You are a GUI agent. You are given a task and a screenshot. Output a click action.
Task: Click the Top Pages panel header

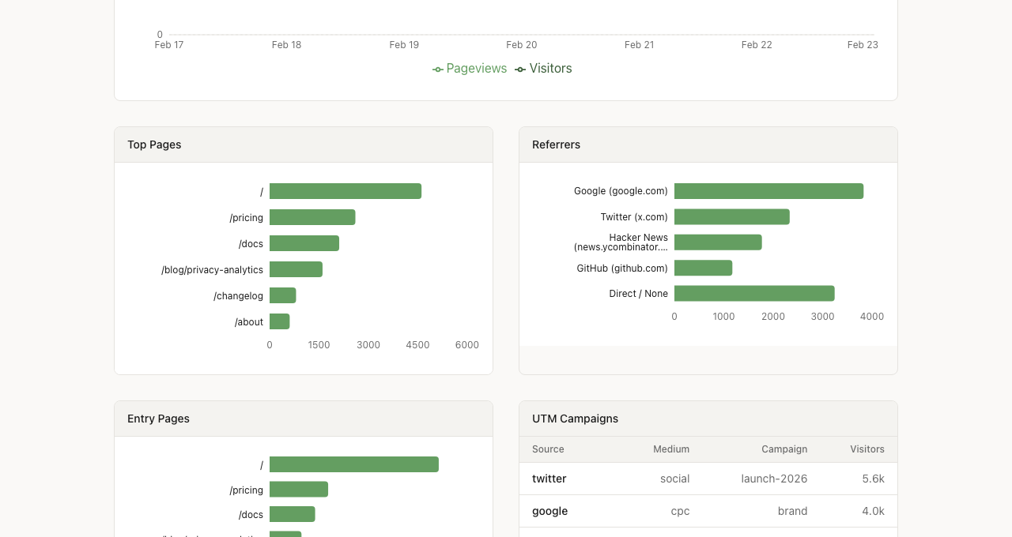[304, 145]
